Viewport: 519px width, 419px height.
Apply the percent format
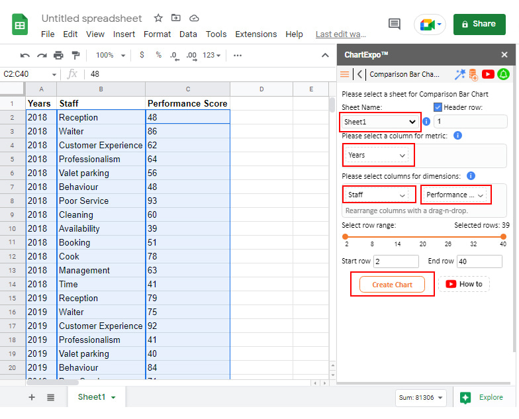[x=159, y=55]
